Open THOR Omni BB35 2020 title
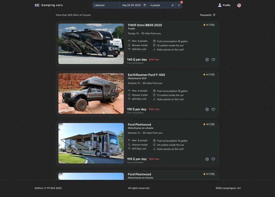Viewport: 275px width, 197px height. [145, 25]
